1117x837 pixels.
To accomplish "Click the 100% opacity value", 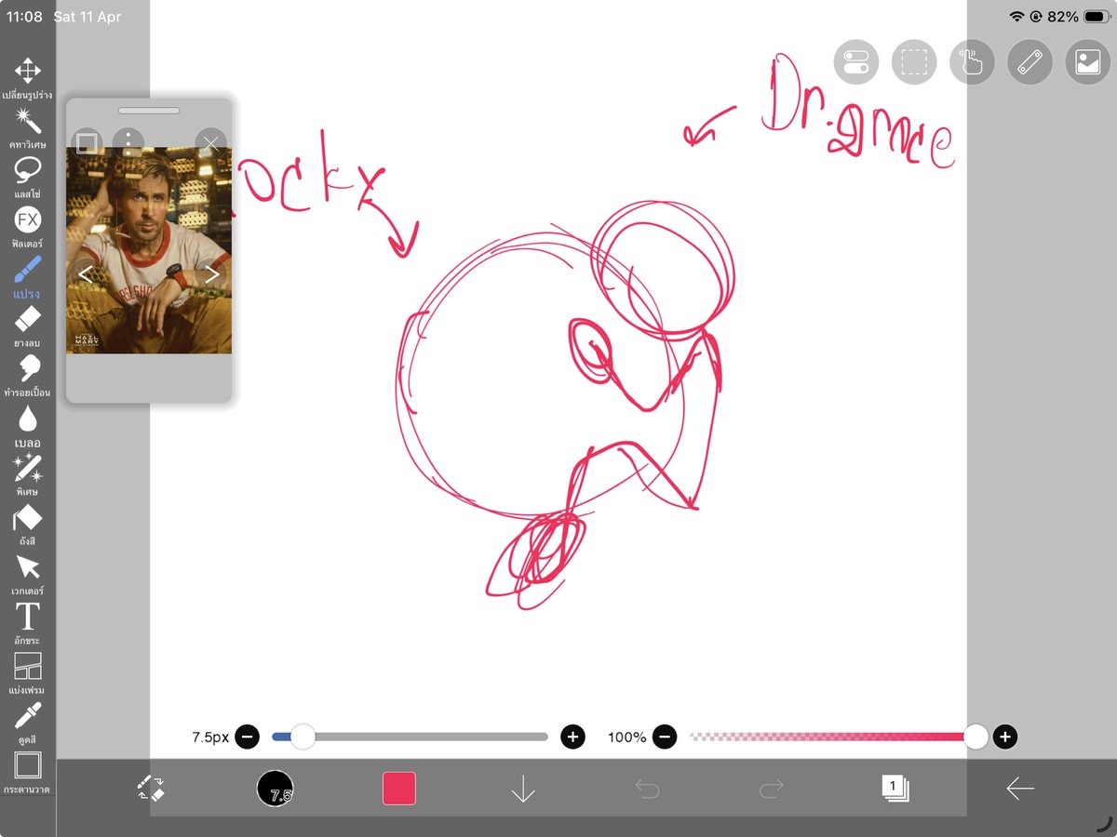I will (x=626, y=737).
